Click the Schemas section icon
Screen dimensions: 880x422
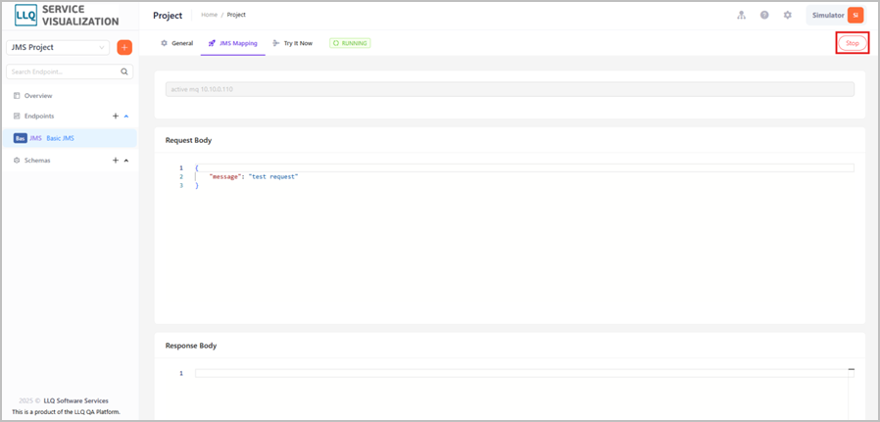(17, 161)
